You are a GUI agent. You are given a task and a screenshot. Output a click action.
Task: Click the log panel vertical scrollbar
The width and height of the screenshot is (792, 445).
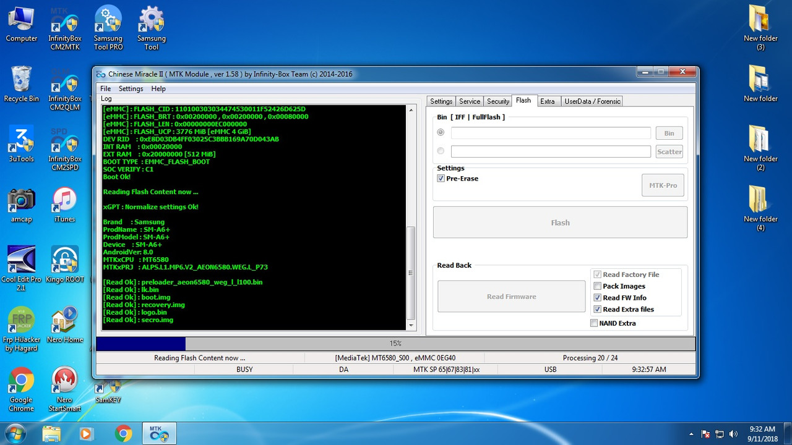click(411, 218)
